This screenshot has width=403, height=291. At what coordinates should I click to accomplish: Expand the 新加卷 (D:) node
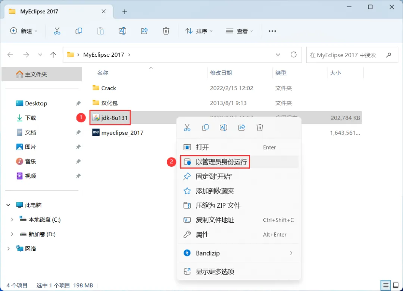click(12, 234)
